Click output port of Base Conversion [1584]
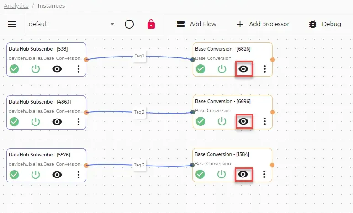This screenshot has height=213, width=353. (x=272, y=165)
